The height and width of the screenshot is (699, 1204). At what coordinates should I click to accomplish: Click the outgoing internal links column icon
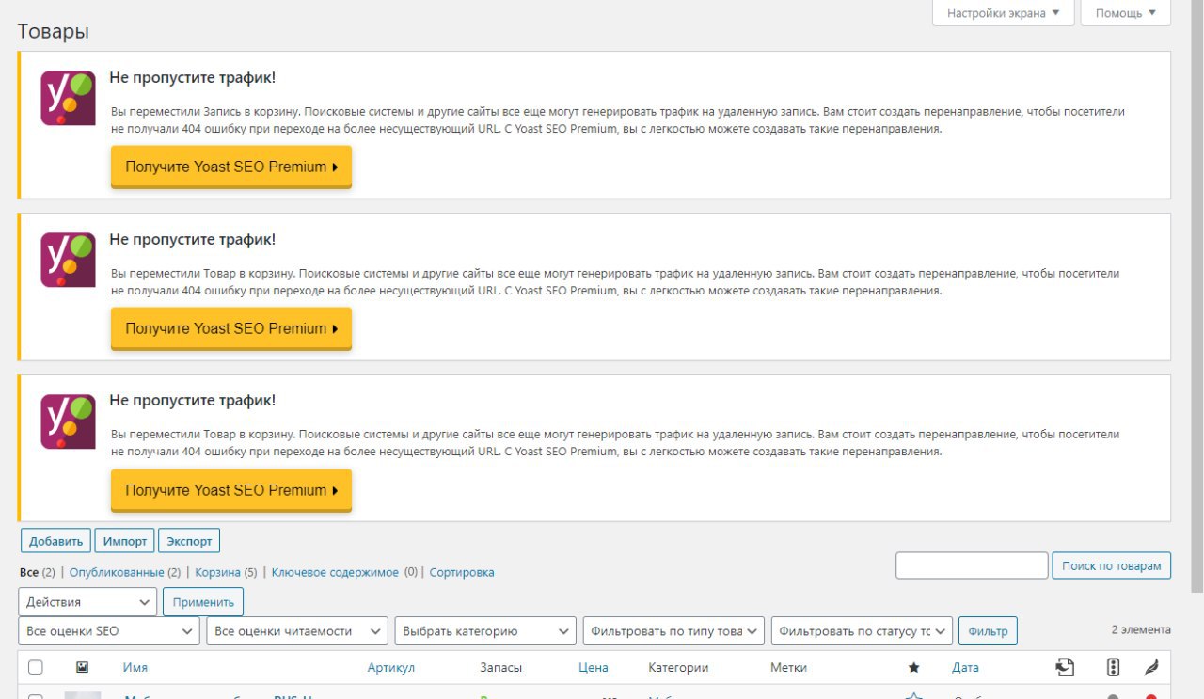(x=1065, y=667)
